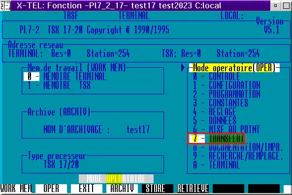Screen dimensions: 292x195
Task: Open the window system menu icon
Action: point(5,5)
